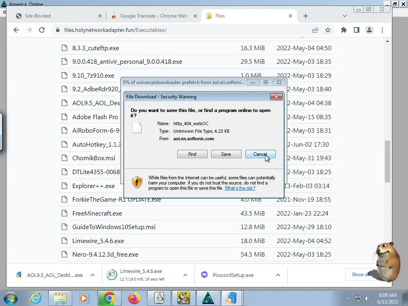Open 9.0.0.418_antivir_personal_9.0.0.418.exe link
The height and width of the screenshot is (306, 408).
[127, 62]
